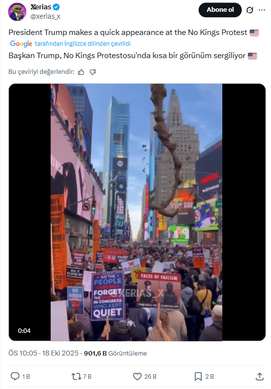Viewport: 271px width, 389px height.
Task: Click the Grok slashed-circle icon
Action: pyautogui.click(x=250, y=10)
